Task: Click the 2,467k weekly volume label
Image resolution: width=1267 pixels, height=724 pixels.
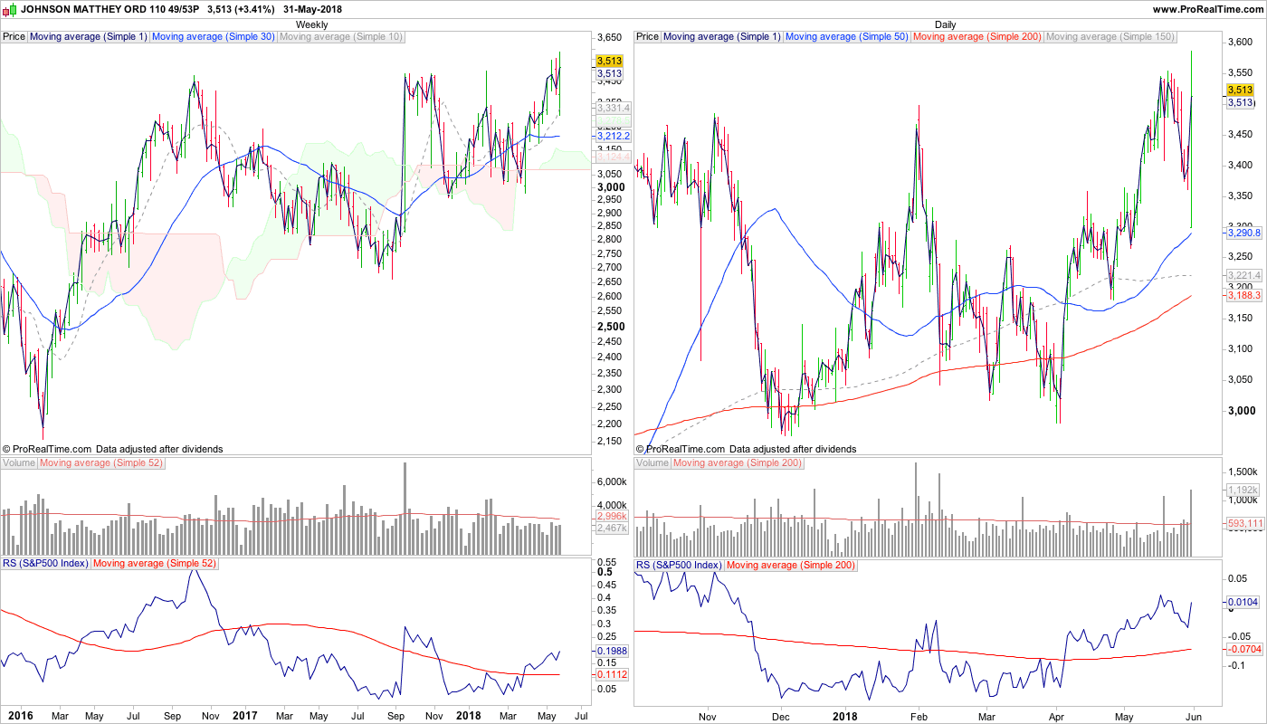Action: pyautogui.click(x=611, y=528)
